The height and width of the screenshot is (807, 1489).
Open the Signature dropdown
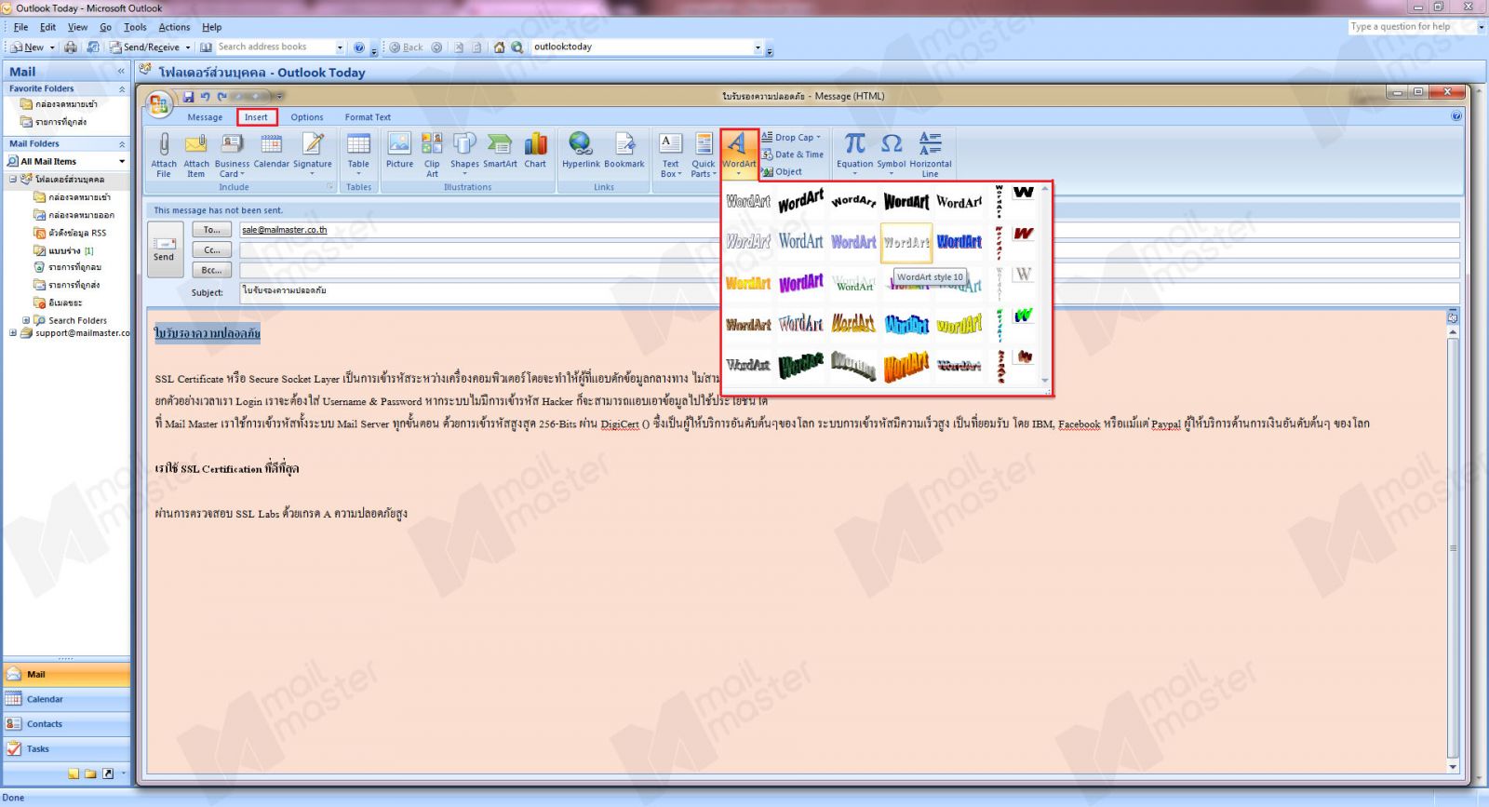(313, 155)
